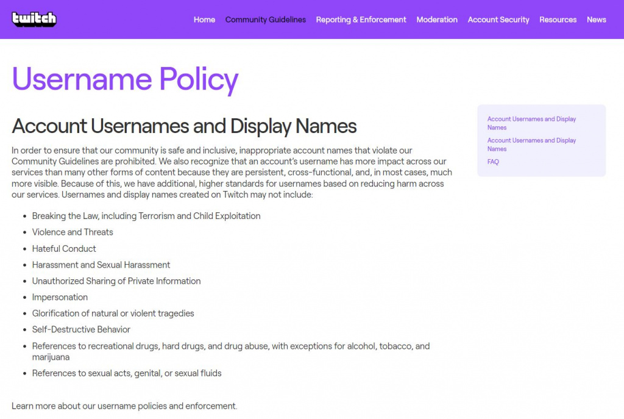This screenshot has height=419, width=624.
Task: Click the Account Usernames and Display Names heading
Action: click(x=184, y=126)
